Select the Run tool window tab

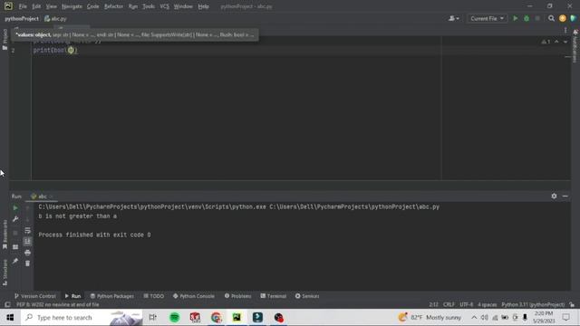pyautogui.click(x=72, y=296)
